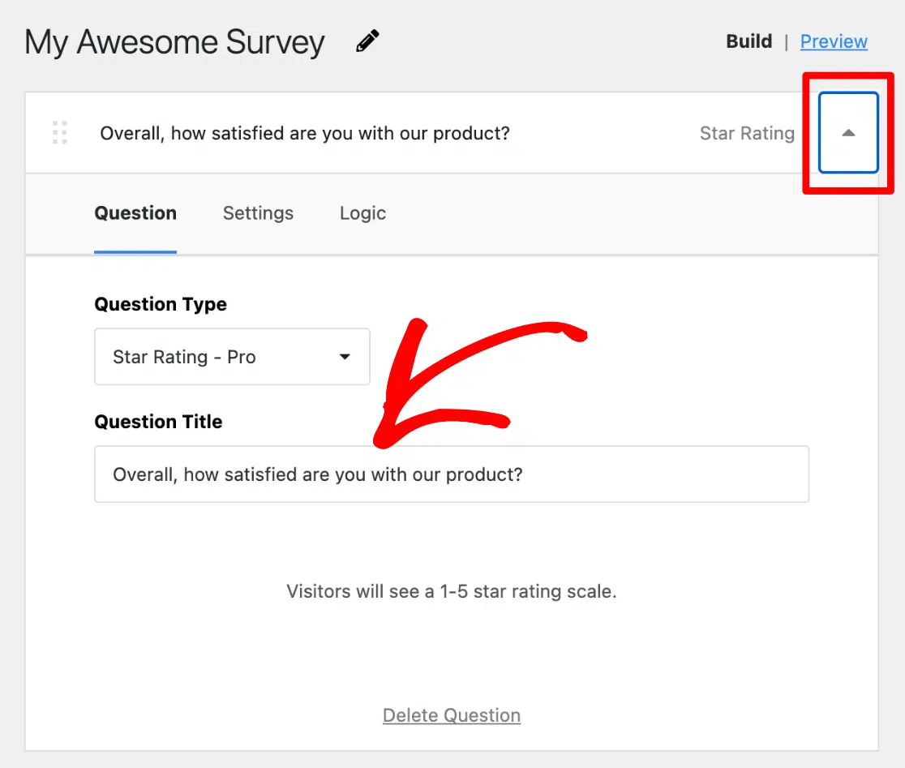Switch to the Question tab
The image size is (905, 768).
[135, 213]
